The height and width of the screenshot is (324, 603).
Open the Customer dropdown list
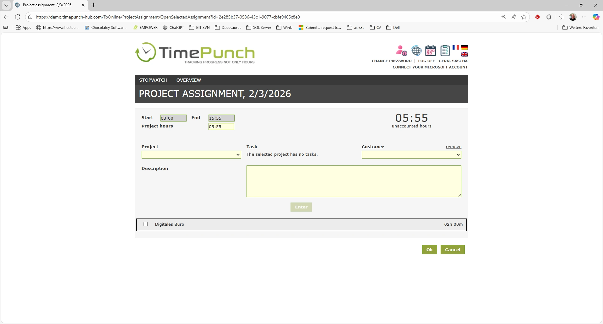[411, 155]
